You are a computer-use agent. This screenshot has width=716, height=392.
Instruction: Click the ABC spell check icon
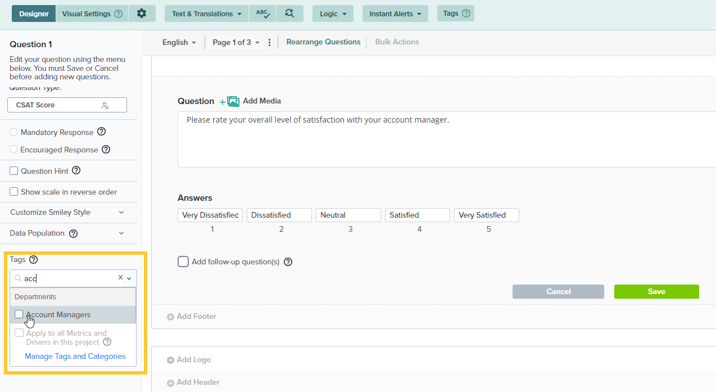[262, 13]
